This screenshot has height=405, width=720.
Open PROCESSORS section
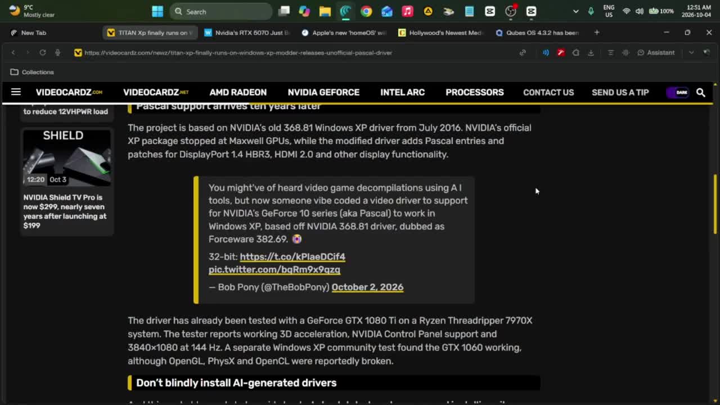pos(475,92)
